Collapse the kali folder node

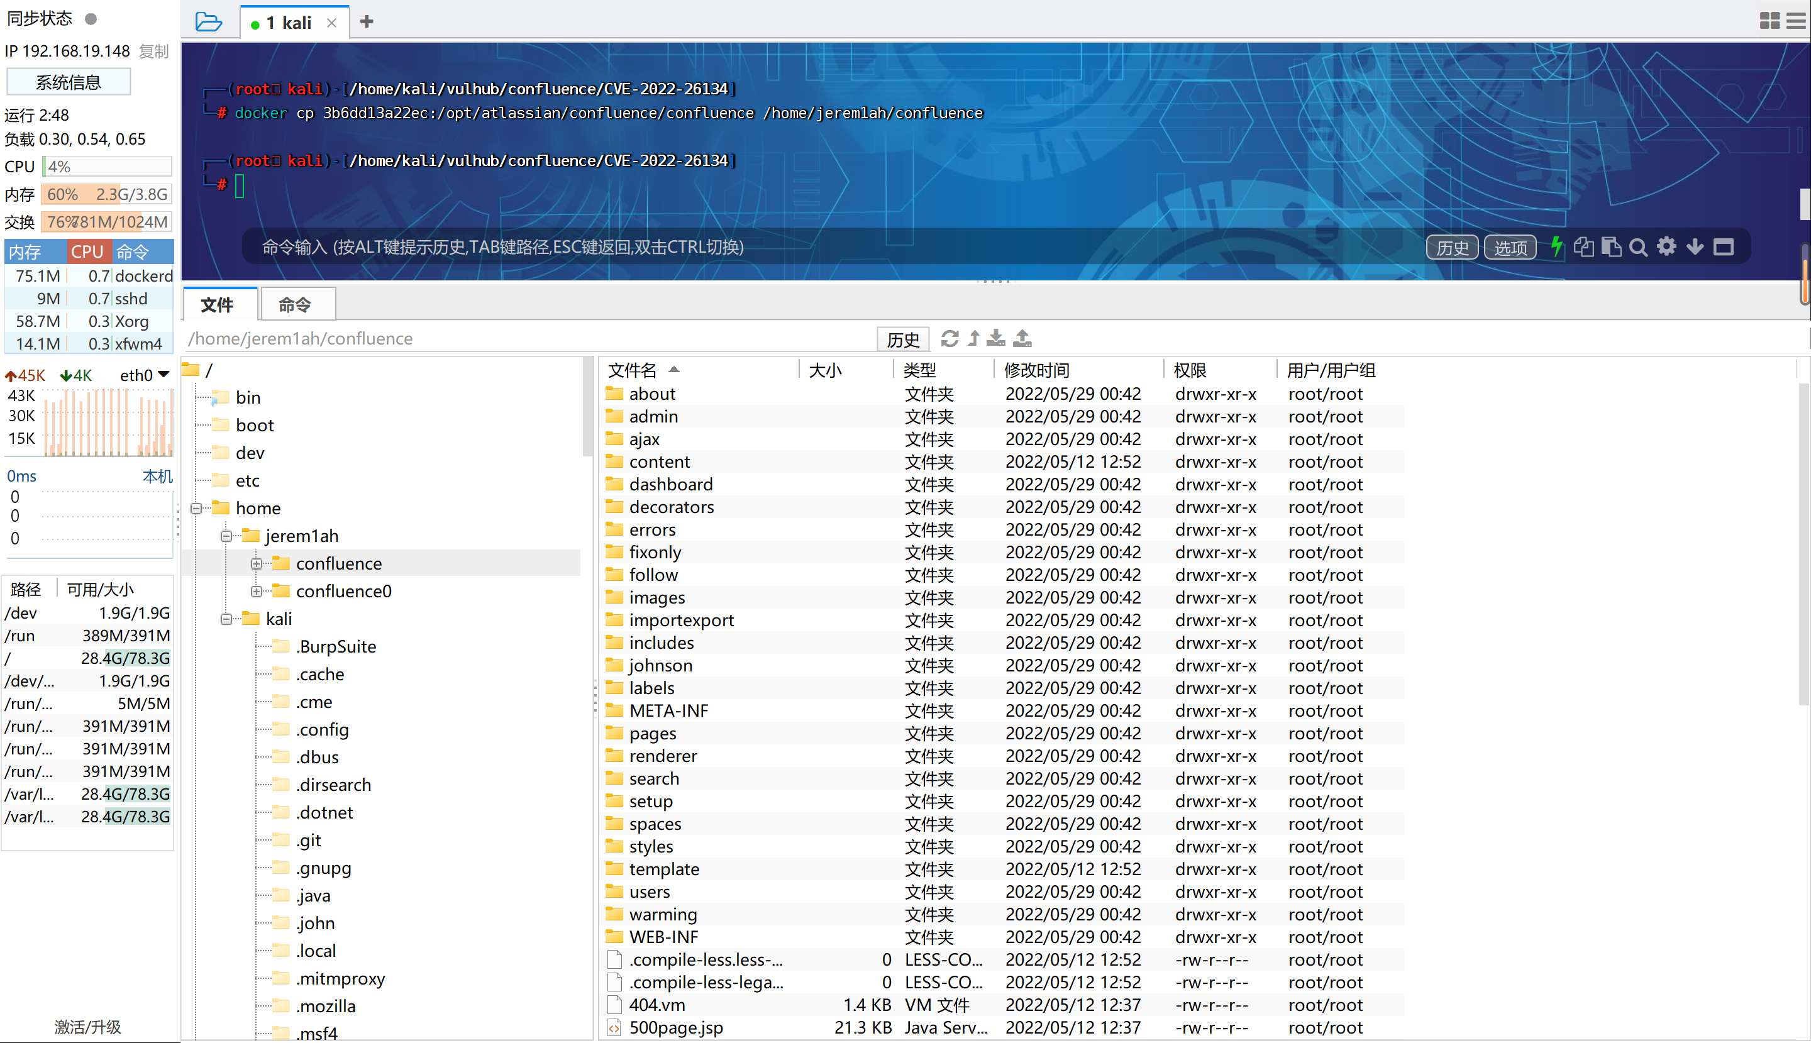click(226, 619)
